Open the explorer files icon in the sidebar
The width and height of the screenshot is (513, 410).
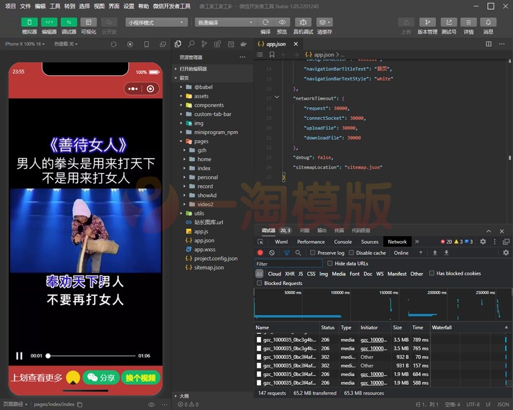tap(178, 44)
